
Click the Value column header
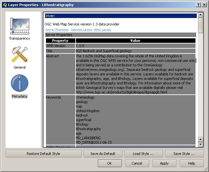(x=136, y=41)
